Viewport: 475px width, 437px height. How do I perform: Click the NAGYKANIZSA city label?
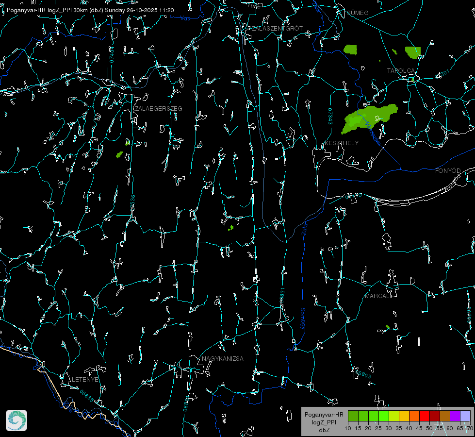pos(223,359)
